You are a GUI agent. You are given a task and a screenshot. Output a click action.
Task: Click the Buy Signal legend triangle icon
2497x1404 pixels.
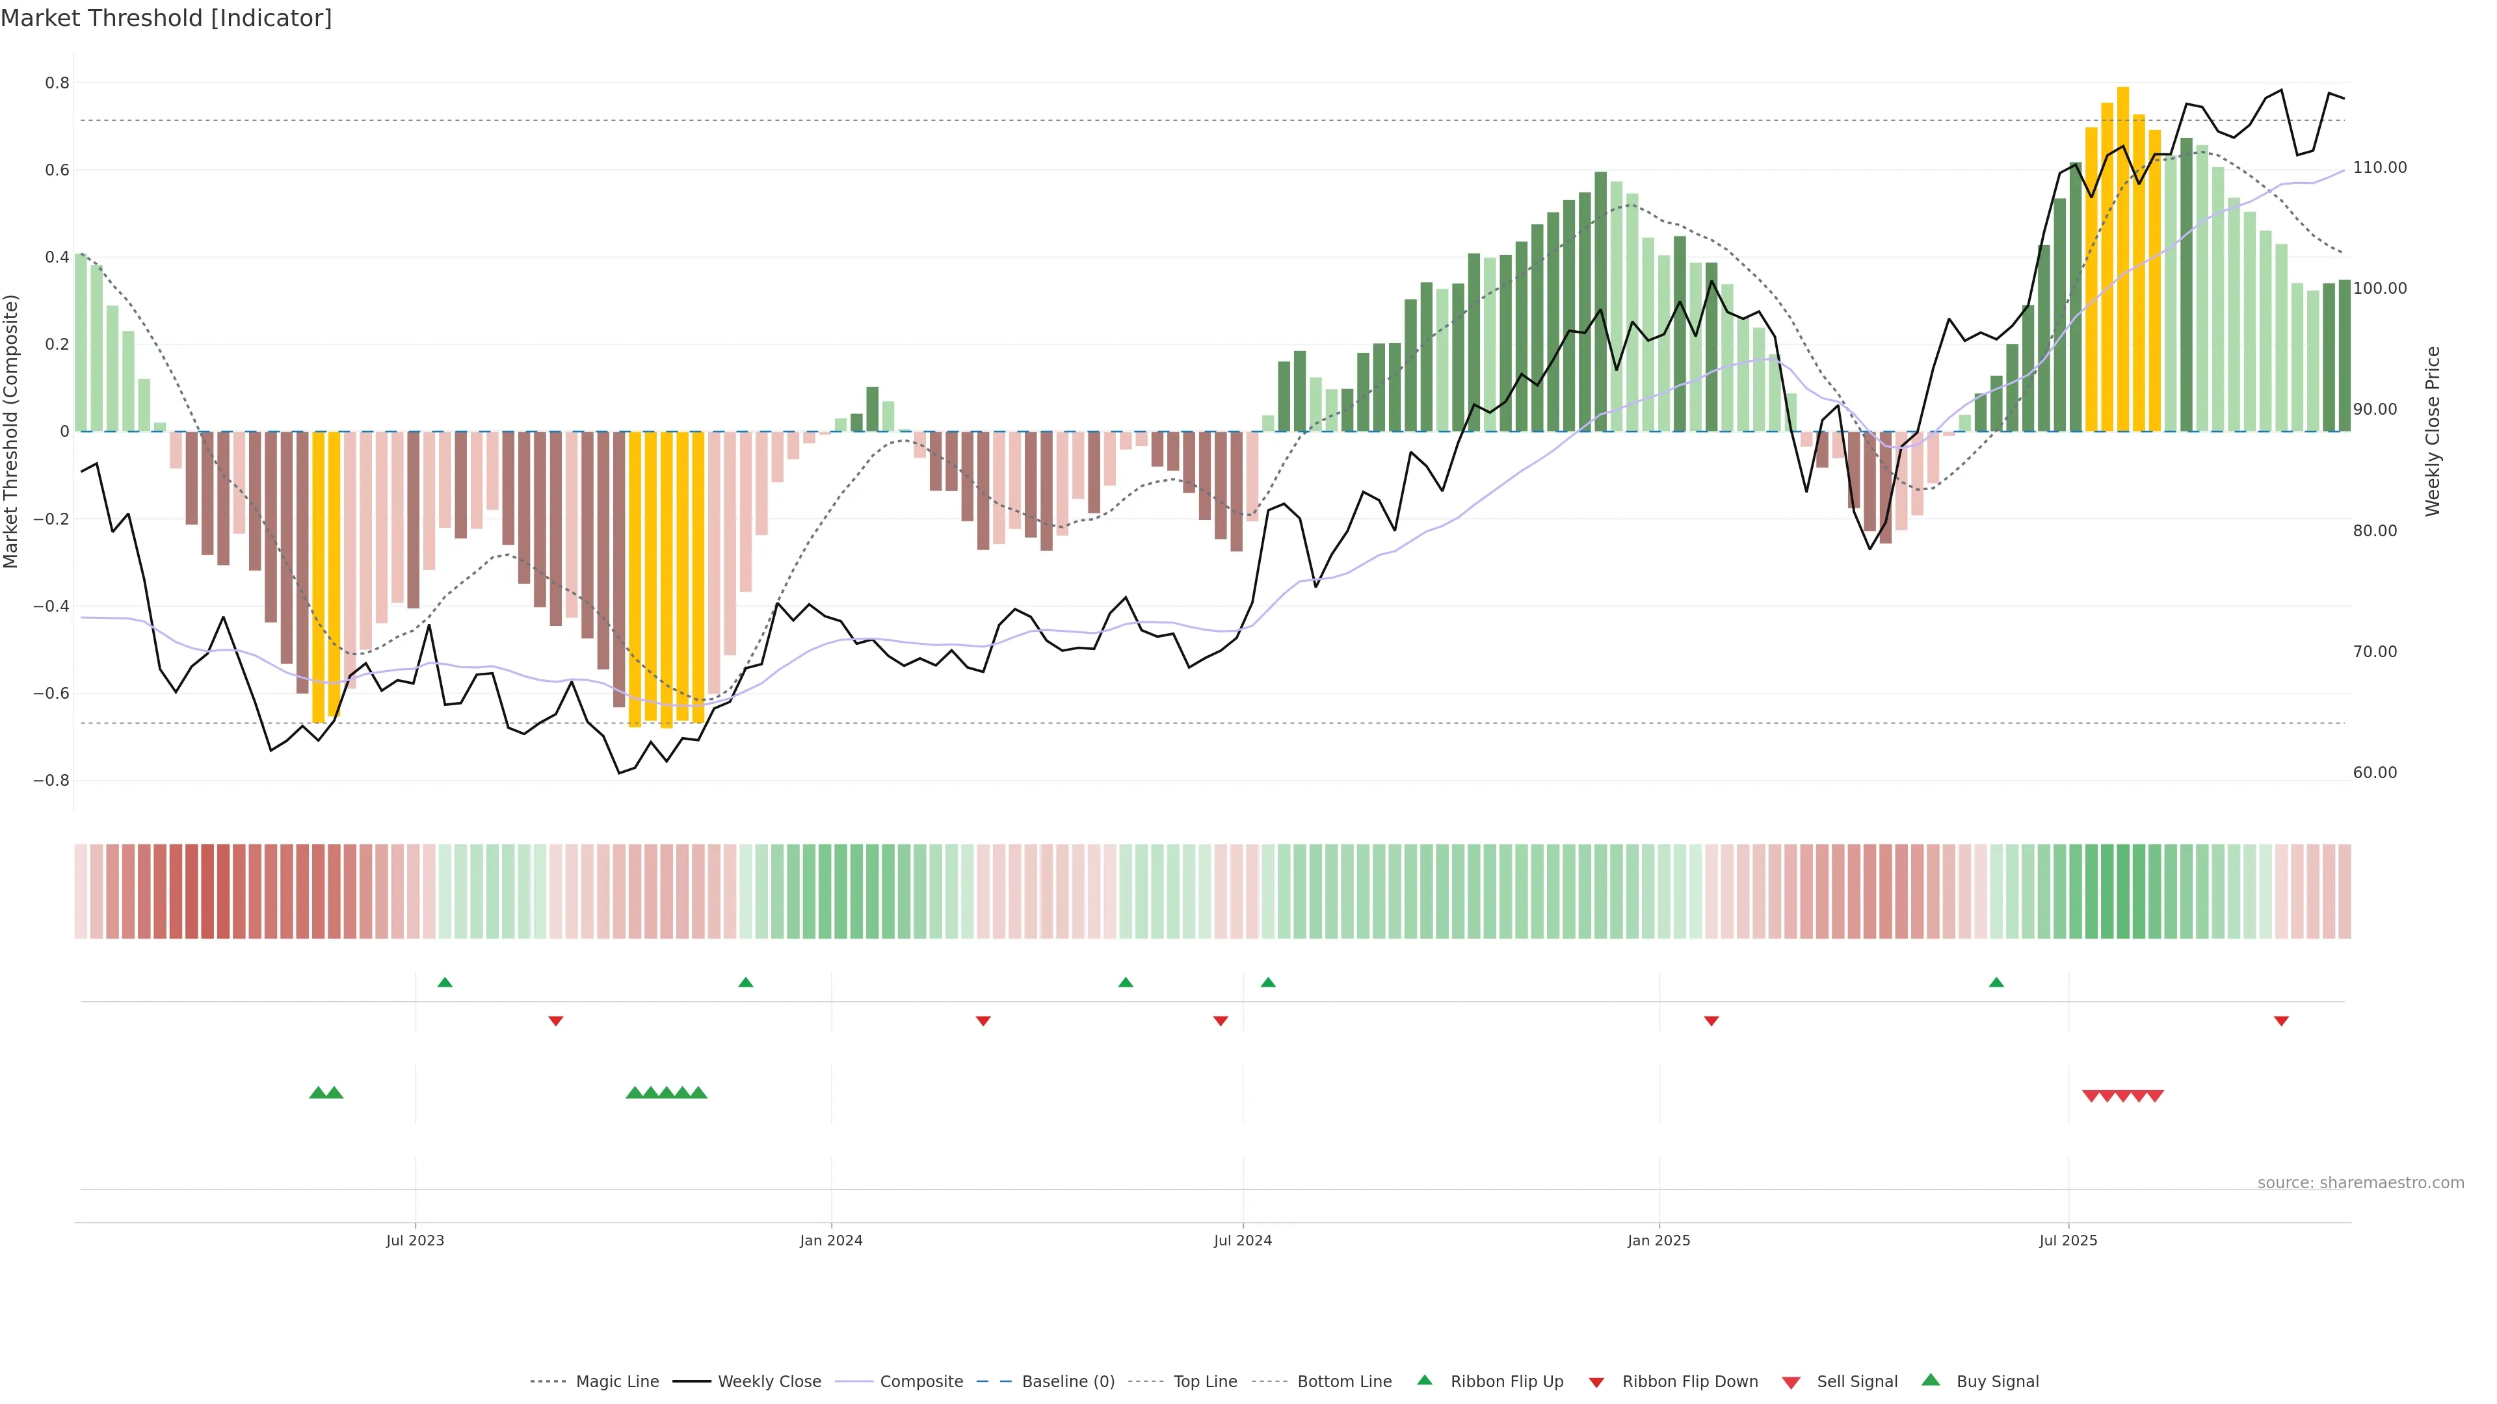click(x=1931, y=1380)
